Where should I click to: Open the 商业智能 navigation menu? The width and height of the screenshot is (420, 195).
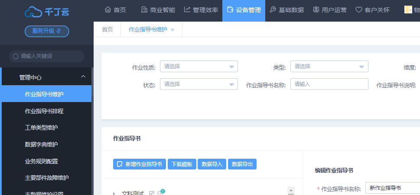[x=158, y=10]
